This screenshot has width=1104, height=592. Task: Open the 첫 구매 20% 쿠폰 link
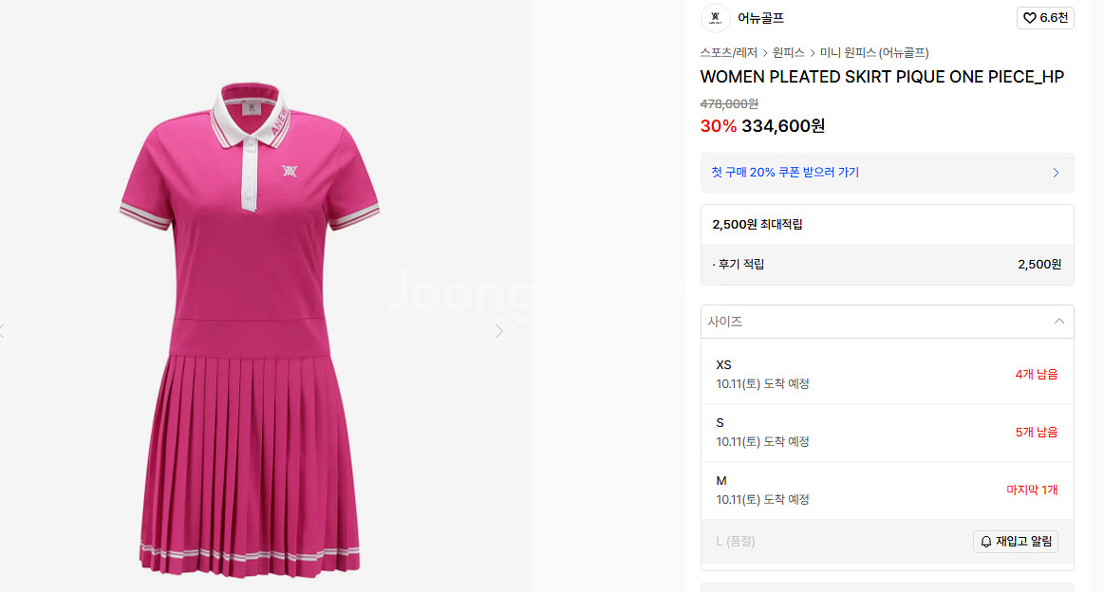(785, 173)
